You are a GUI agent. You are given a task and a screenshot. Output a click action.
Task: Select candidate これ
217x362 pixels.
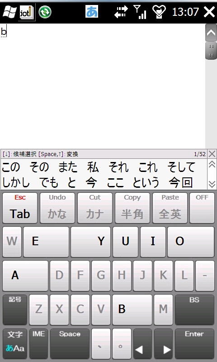pos(148,167)
